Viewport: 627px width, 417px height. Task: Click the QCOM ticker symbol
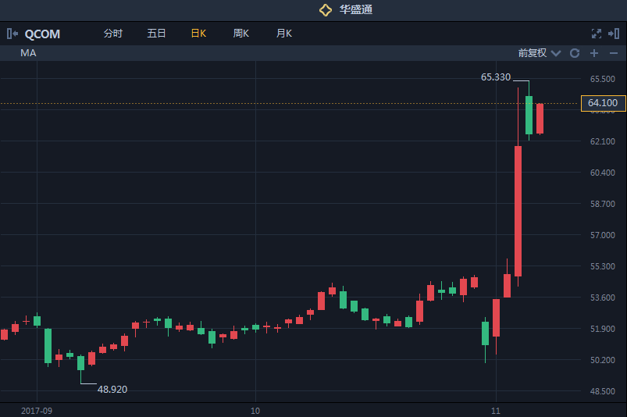click(42, 34)
